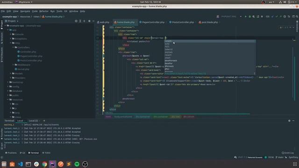Viewport: 299px width, 168px height.
Task: Switch to the web.php editor tab
Action: click(103, 22)
